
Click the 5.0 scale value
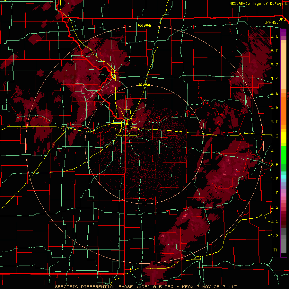pyautogui.click(x=275, y=122)
